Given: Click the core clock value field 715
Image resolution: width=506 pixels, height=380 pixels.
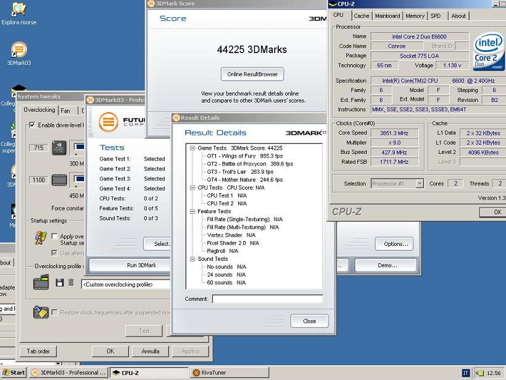Looking at the screenshot, I should pos(38,148).
